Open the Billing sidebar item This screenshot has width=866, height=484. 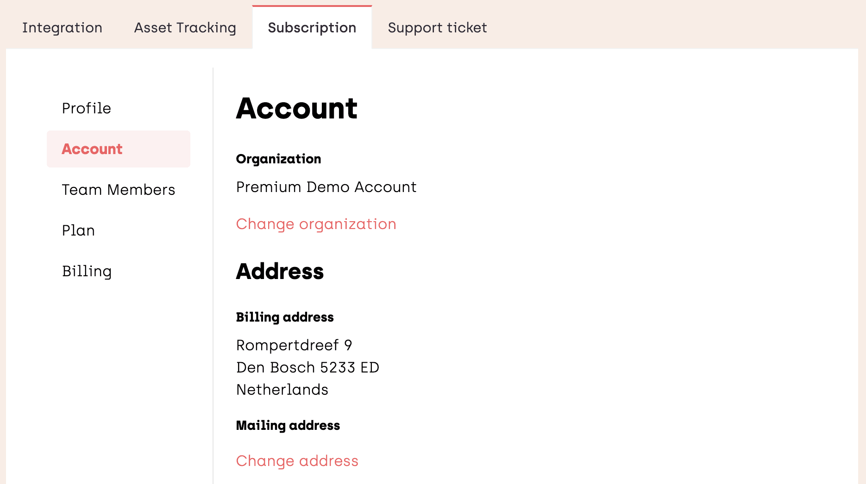point(87,271)
